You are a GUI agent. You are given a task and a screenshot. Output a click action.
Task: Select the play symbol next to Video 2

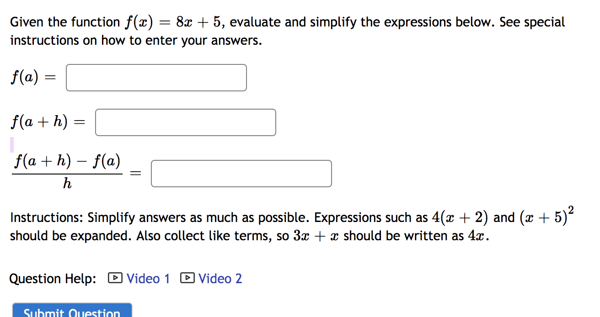click(x=187, y=278)
